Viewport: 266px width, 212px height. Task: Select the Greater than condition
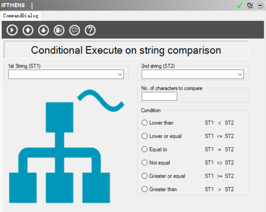pos(144,189)
